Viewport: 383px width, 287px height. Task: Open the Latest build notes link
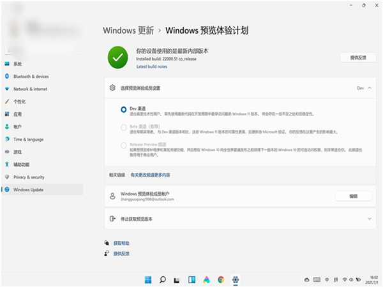tap(152, 67)
